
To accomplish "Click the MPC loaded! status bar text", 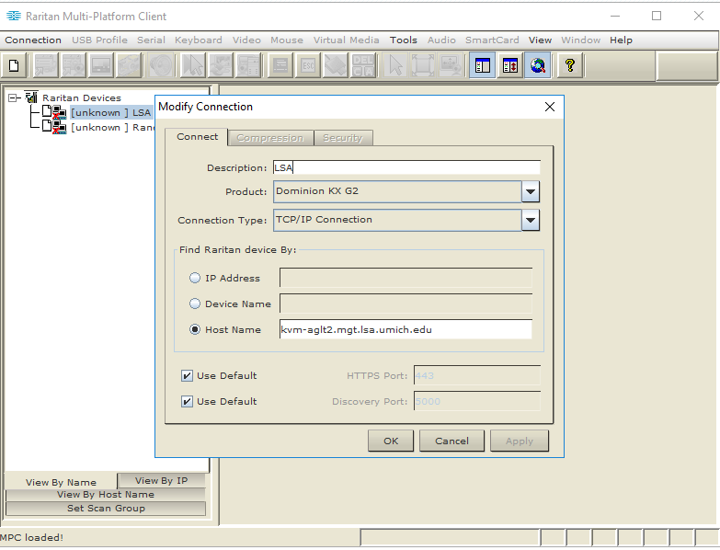I will coord(31,538).
